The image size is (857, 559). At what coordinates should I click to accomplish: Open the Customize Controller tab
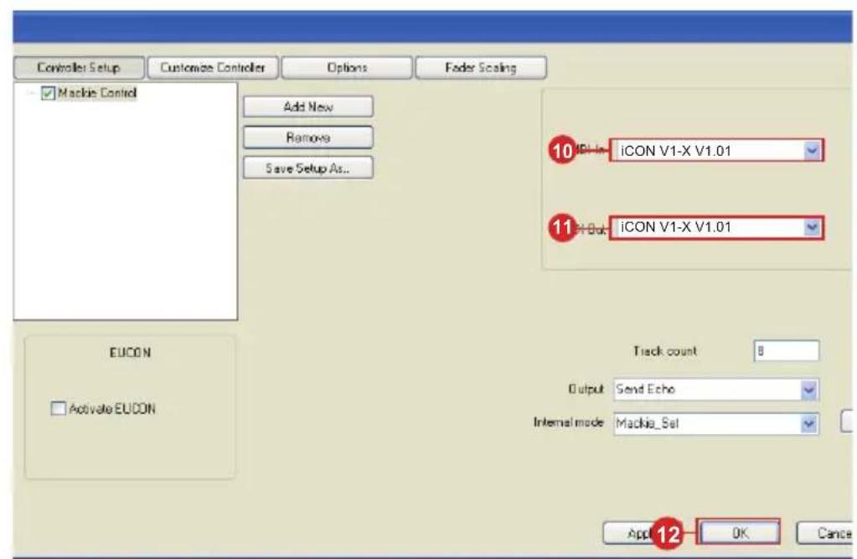coord(213,68)
